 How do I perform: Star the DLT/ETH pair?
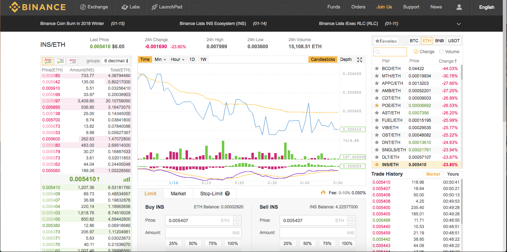tap(377, 157)
